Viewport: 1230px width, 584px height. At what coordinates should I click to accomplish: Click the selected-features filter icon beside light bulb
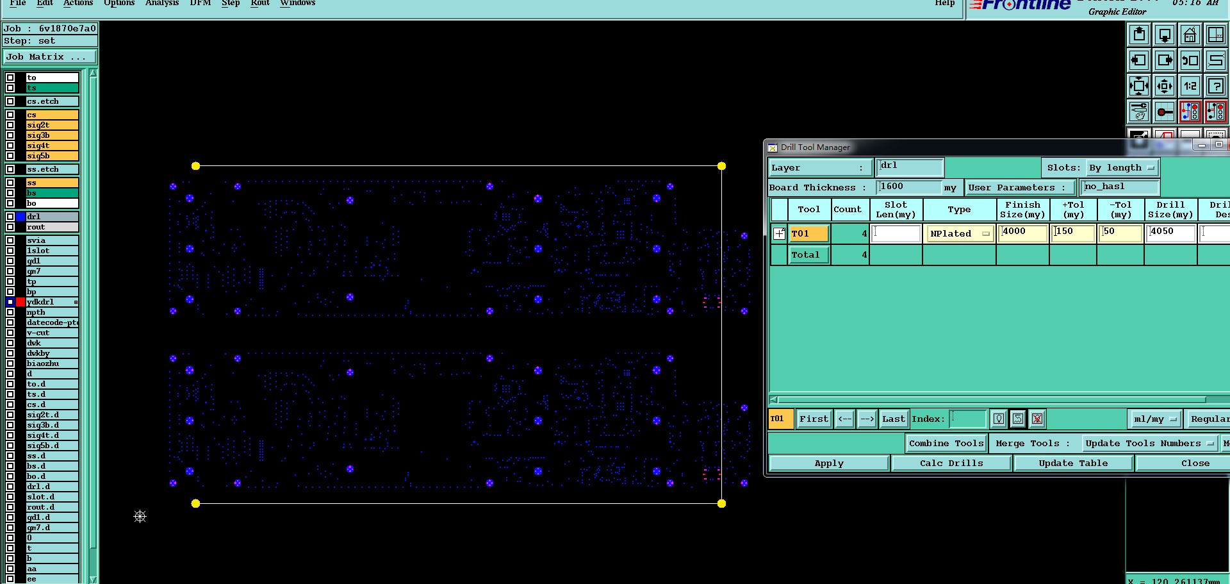pyautogui.click(x=1018, y=419)
